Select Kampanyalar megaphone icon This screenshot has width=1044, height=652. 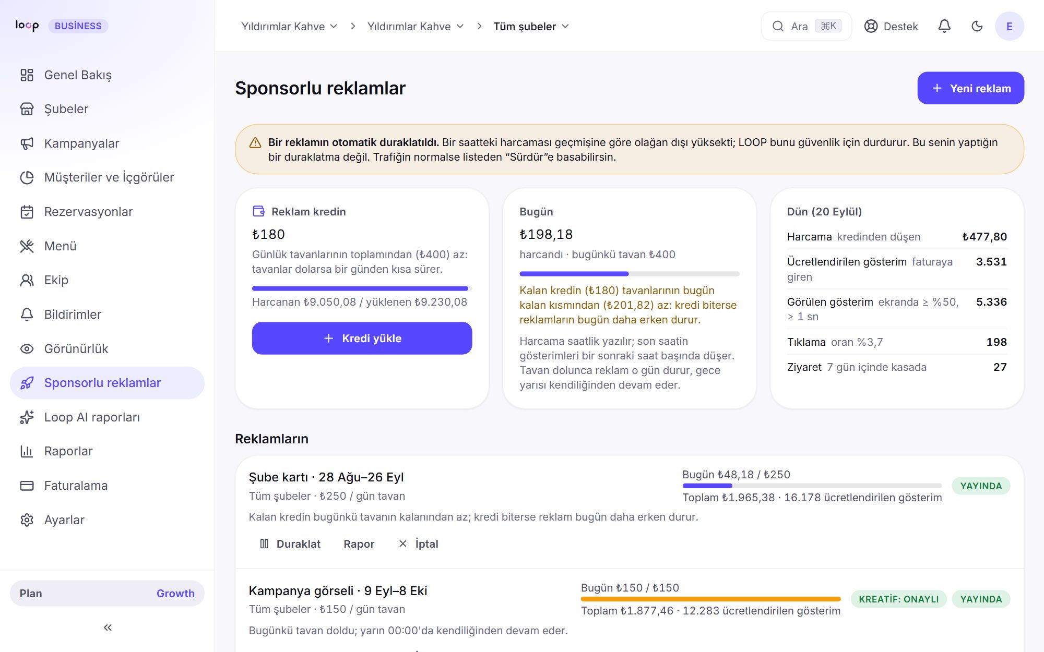click(27, 143)
